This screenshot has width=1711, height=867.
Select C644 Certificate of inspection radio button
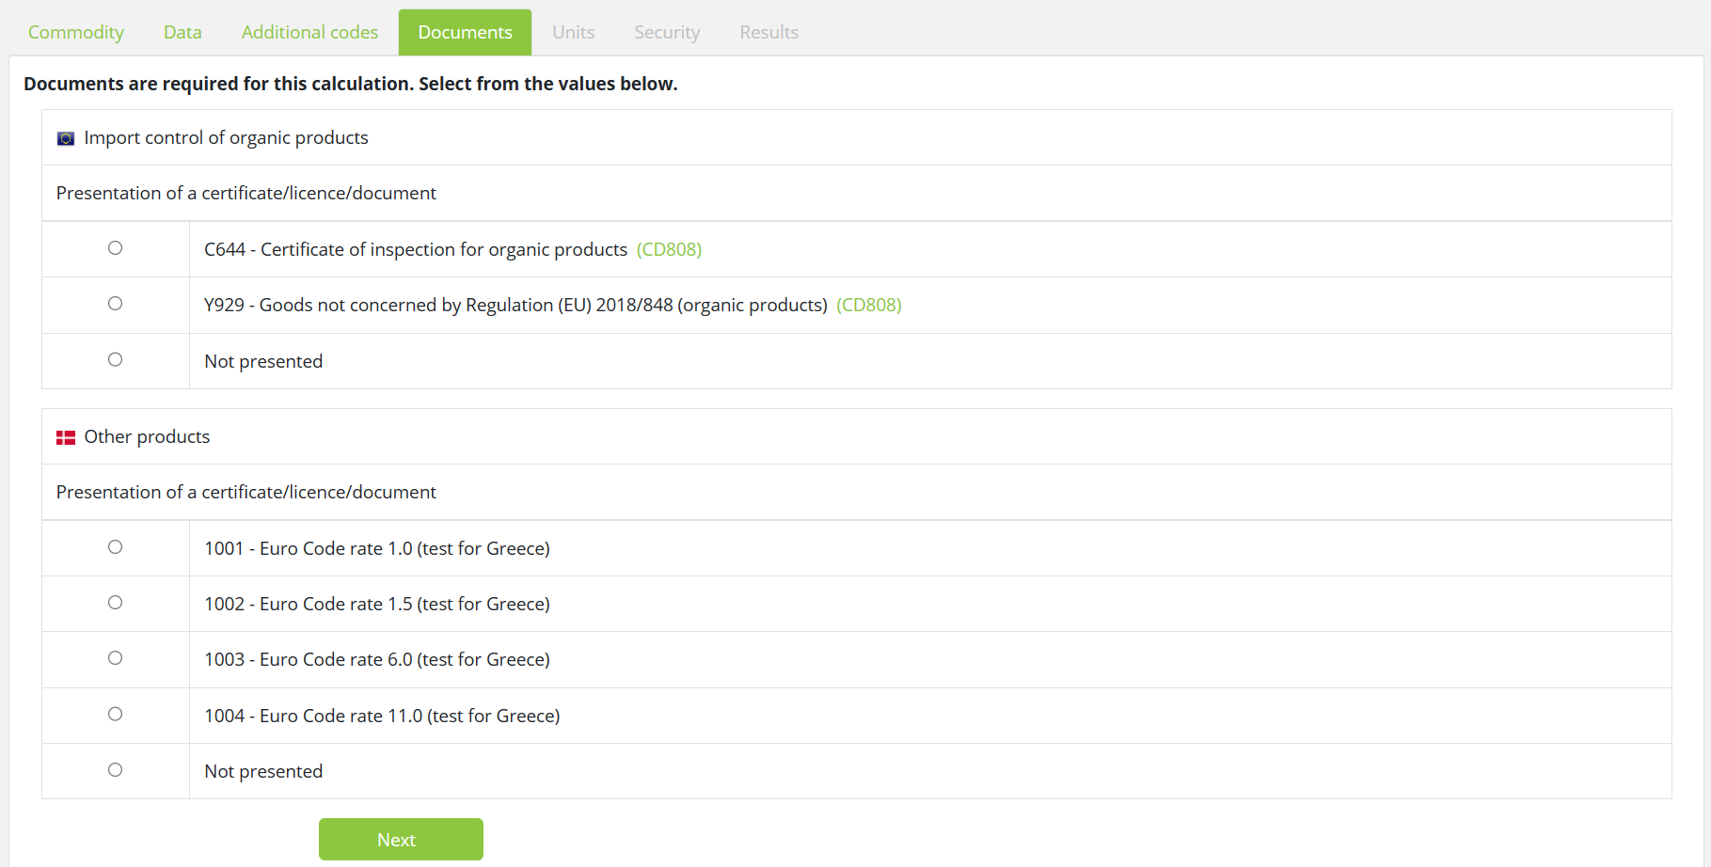(x=115, y=248)
